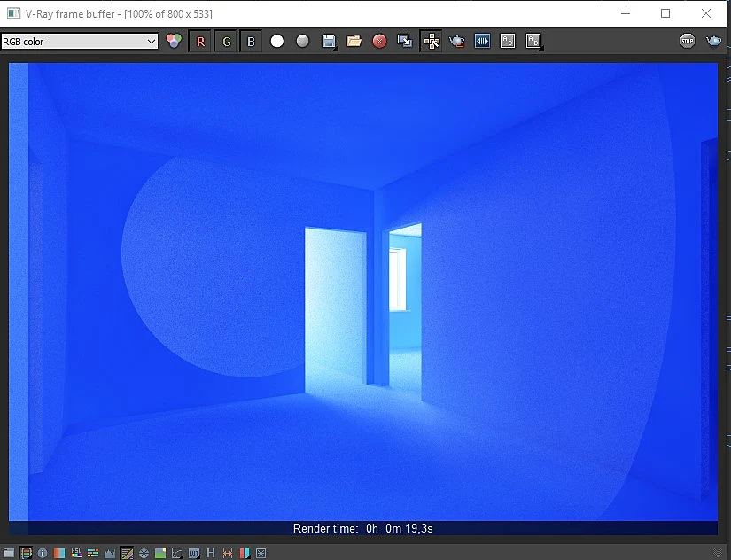Click the starburst icon last in the bottom bar
This screenshot has height=560, width=731.
click(261, 553)
